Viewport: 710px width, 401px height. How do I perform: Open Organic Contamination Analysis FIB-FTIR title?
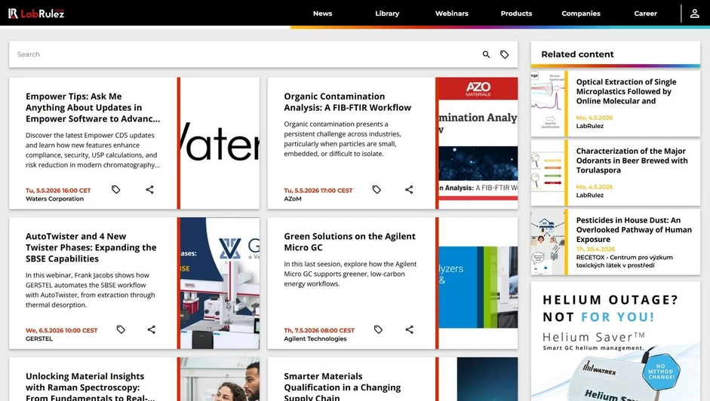[x=347, y=102]
